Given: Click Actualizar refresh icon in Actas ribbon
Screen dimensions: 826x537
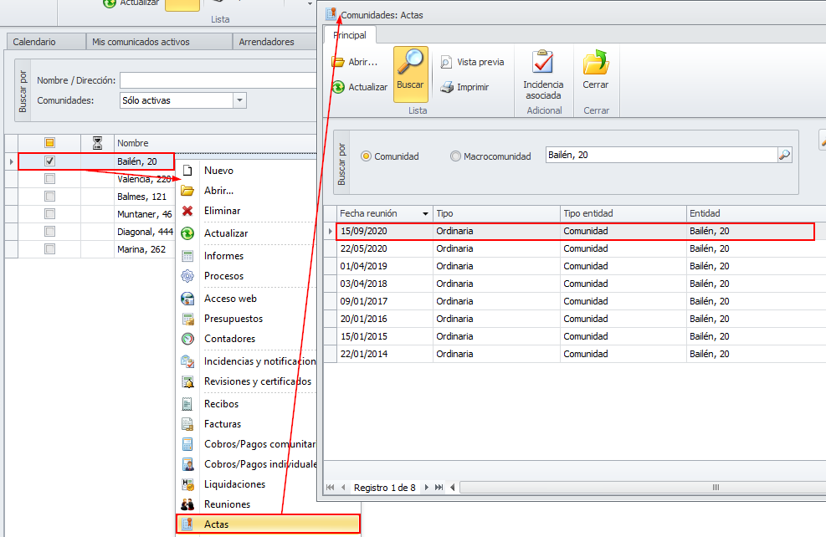Looking at the screenshot, I should click(x=338, y=87).
